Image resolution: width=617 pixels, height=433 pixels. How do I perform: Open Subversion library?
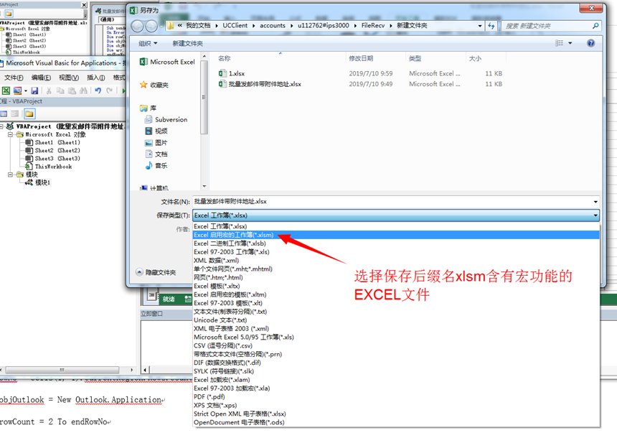click(166, 119)
